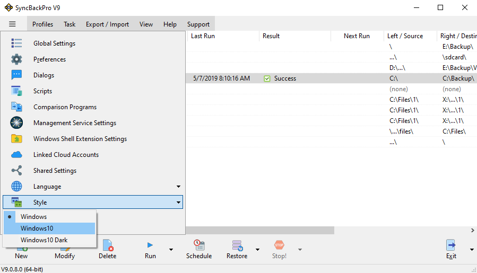Click the Exit door icon
Screen dimensions: 477x273
(x=451, y=245)
